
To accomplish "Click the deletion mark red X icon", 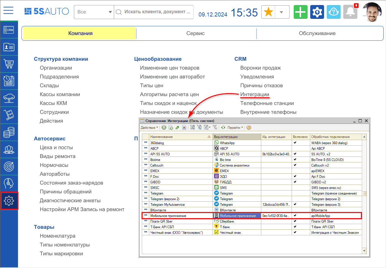I will pos(184,128).
